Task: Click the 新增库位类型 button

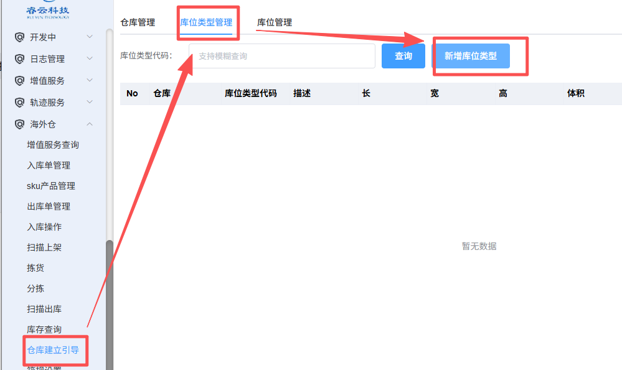Action: coord(471,56)
